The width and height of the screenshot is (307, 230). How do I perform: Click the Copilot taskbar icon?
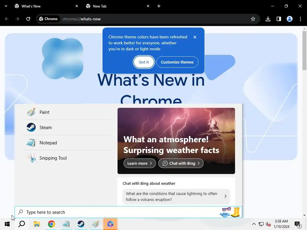[x=110, y=224]
